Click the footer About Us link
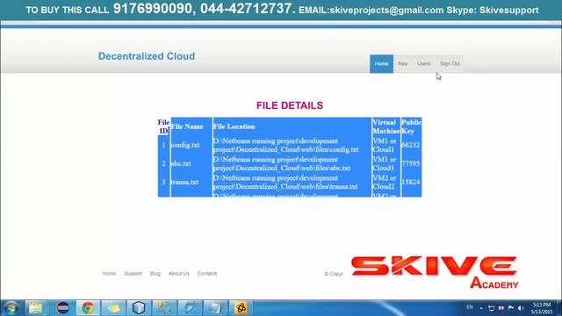Viewport: 562px width, 316px height. (179, 273)
